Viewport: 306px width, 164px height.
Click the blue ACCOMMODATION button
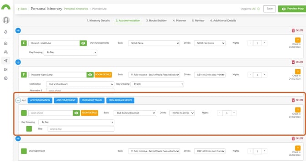coord(40,100)
